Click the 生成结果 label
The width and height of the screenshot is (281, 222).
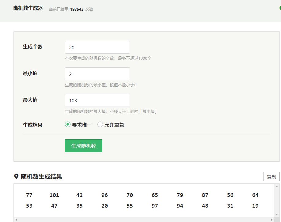(x=32, y=125)
